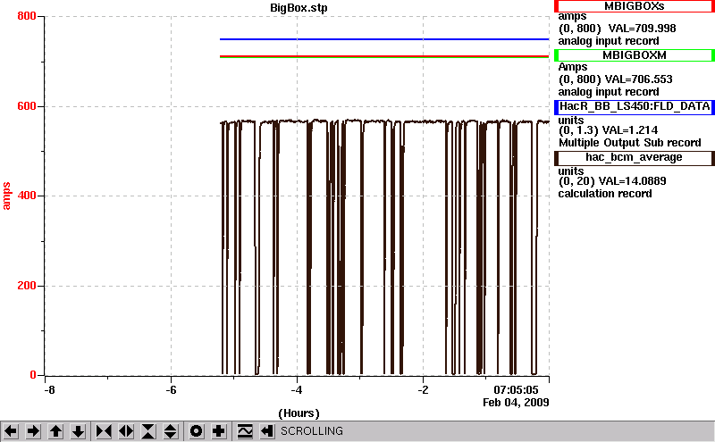The height and width of the screenshot is (442, 715).
Task: Shift the plot down with the down arrow
Action: click(x=78, y=431)
